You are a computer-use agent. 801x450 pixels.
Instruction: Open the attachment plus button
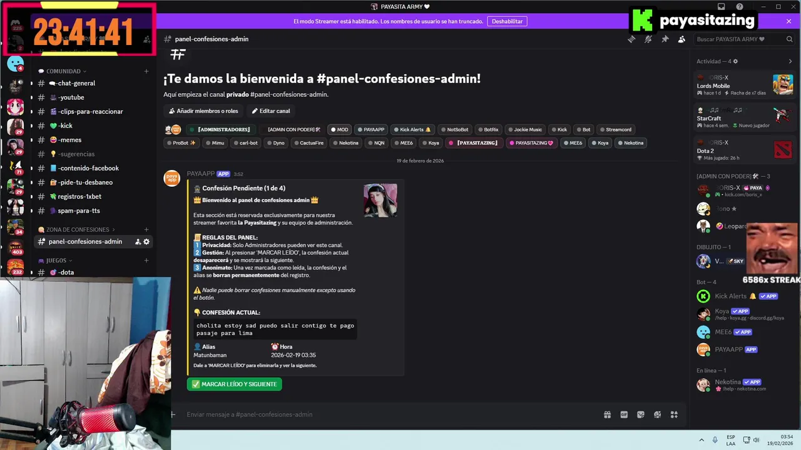173,414
